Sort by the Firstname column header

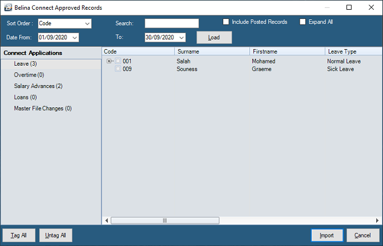(287, 51)
